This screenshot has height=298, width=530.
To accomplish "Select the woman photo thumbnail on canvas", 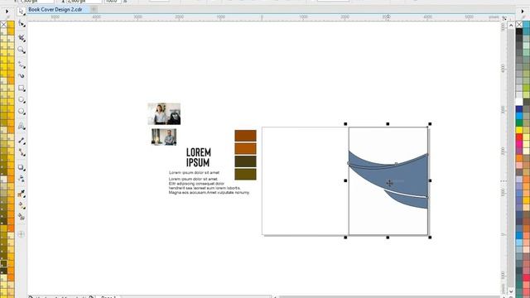I will [164, 114].
